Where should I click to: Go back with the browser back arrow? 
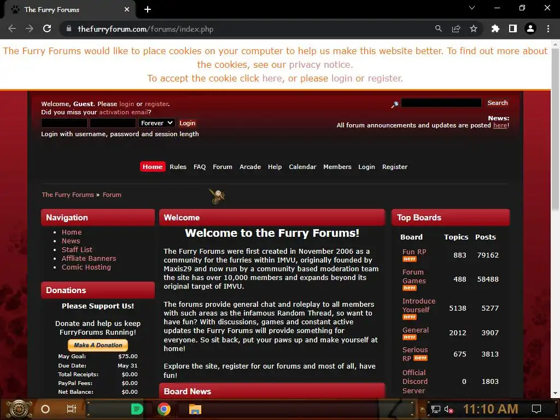[x=12, y=28]
